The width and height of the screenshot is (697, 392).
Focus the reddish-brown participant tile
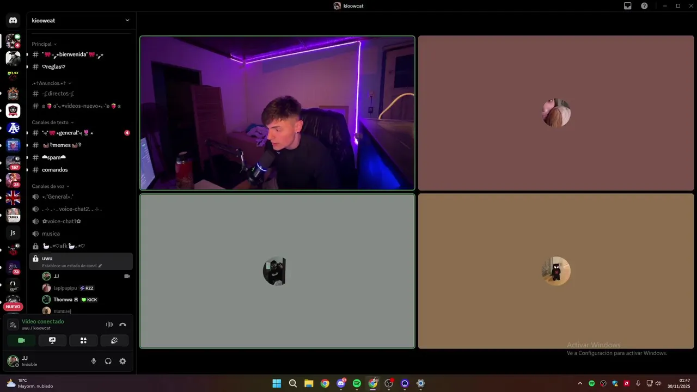pos(556,113)
